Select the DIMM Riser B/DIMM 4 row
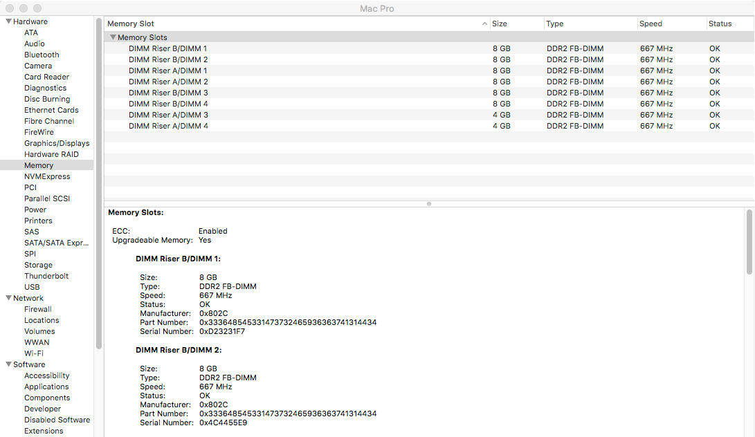The width and height of the screenshot is (755, 437). click(429, 104)
